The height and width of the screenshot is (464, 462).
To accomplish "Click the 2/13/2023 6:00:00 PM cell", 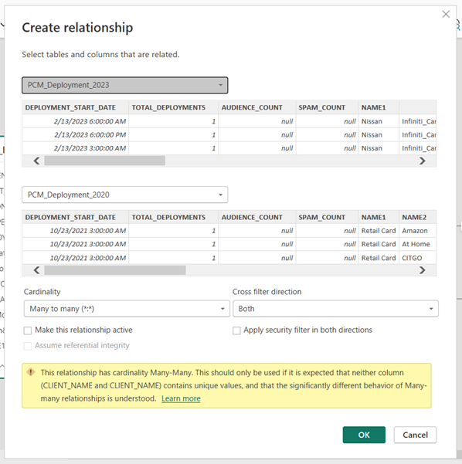I will 76,135.
